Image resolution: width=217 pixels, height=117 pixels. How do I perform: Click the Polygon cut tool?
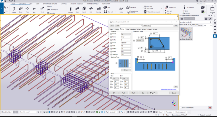(x=170, y=7)
